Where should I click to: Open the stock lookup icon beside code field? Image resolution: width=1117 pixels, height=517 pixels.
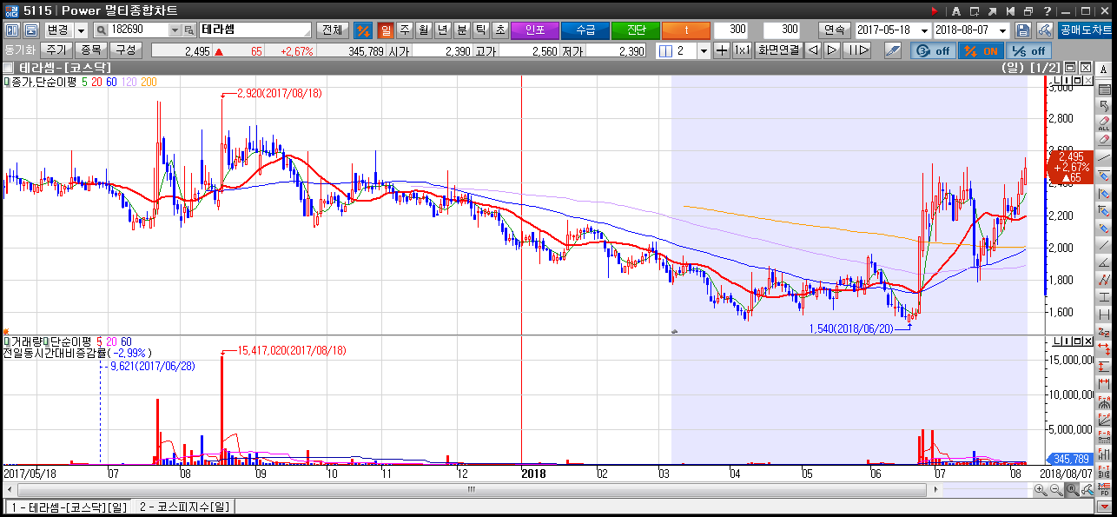188,30
